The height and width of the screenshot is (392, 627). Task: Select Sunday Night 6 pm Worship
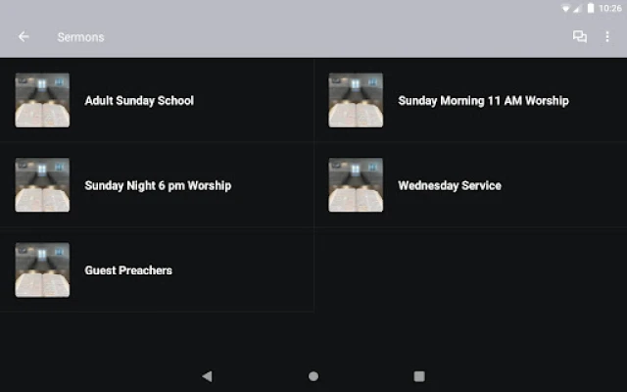[158, 185]
